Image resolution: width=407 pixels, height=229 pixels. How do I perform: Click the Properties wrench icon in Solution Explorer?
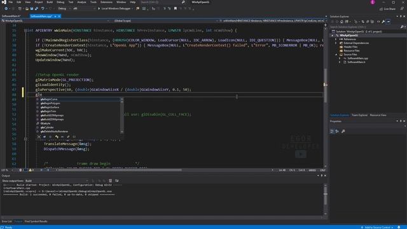point(383,22)
